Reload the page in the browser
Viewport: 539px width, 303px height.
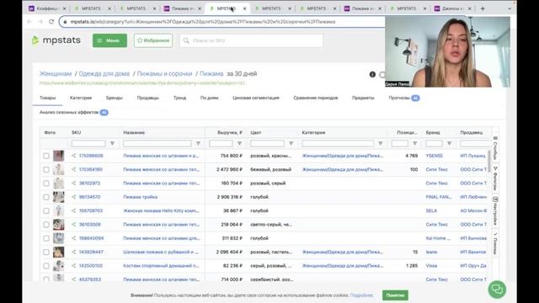51,22
